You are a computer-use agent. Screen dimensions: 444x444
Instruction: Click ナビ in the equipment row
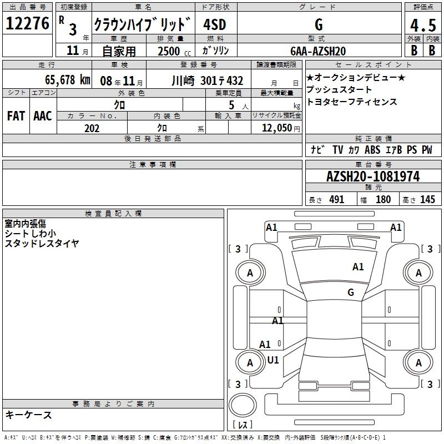click(317, 150)
